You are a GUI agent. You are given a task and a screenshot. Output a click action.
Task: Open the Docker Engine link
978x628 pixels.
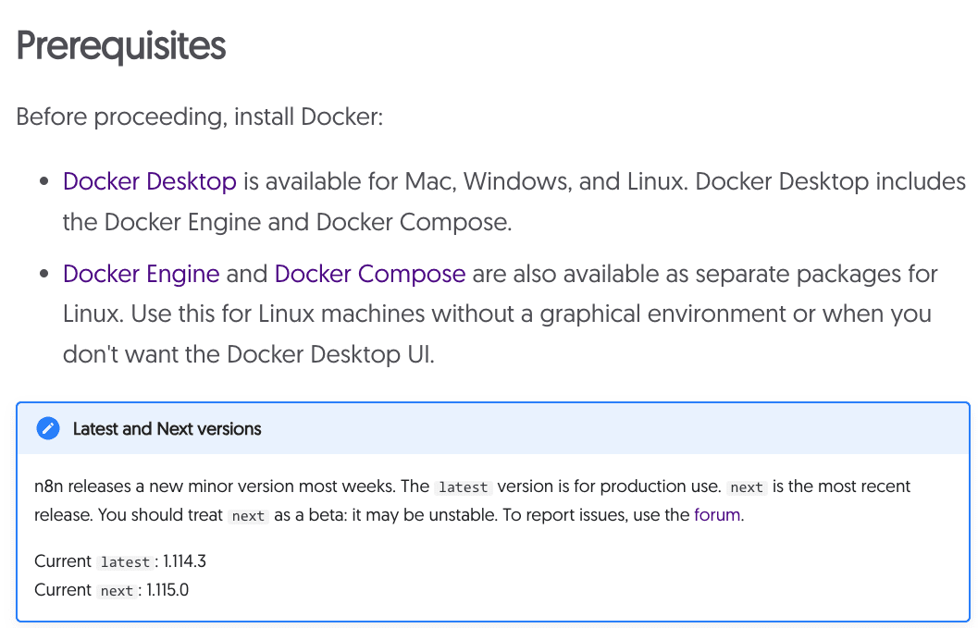(141, 274)
